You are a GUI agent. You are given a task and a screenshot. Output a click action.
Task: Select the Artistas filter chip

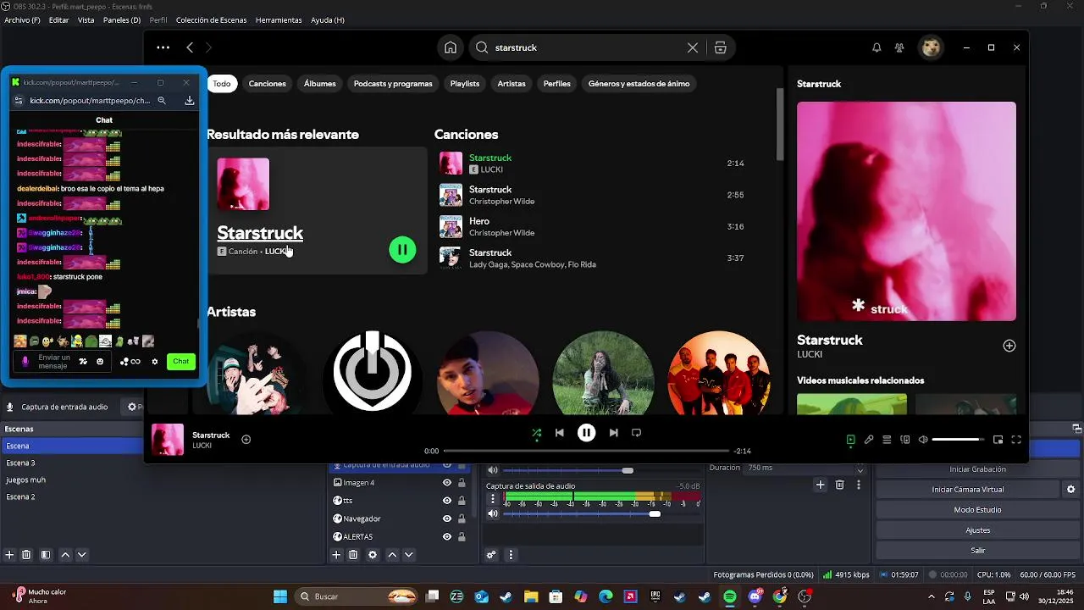coord(512,84)
